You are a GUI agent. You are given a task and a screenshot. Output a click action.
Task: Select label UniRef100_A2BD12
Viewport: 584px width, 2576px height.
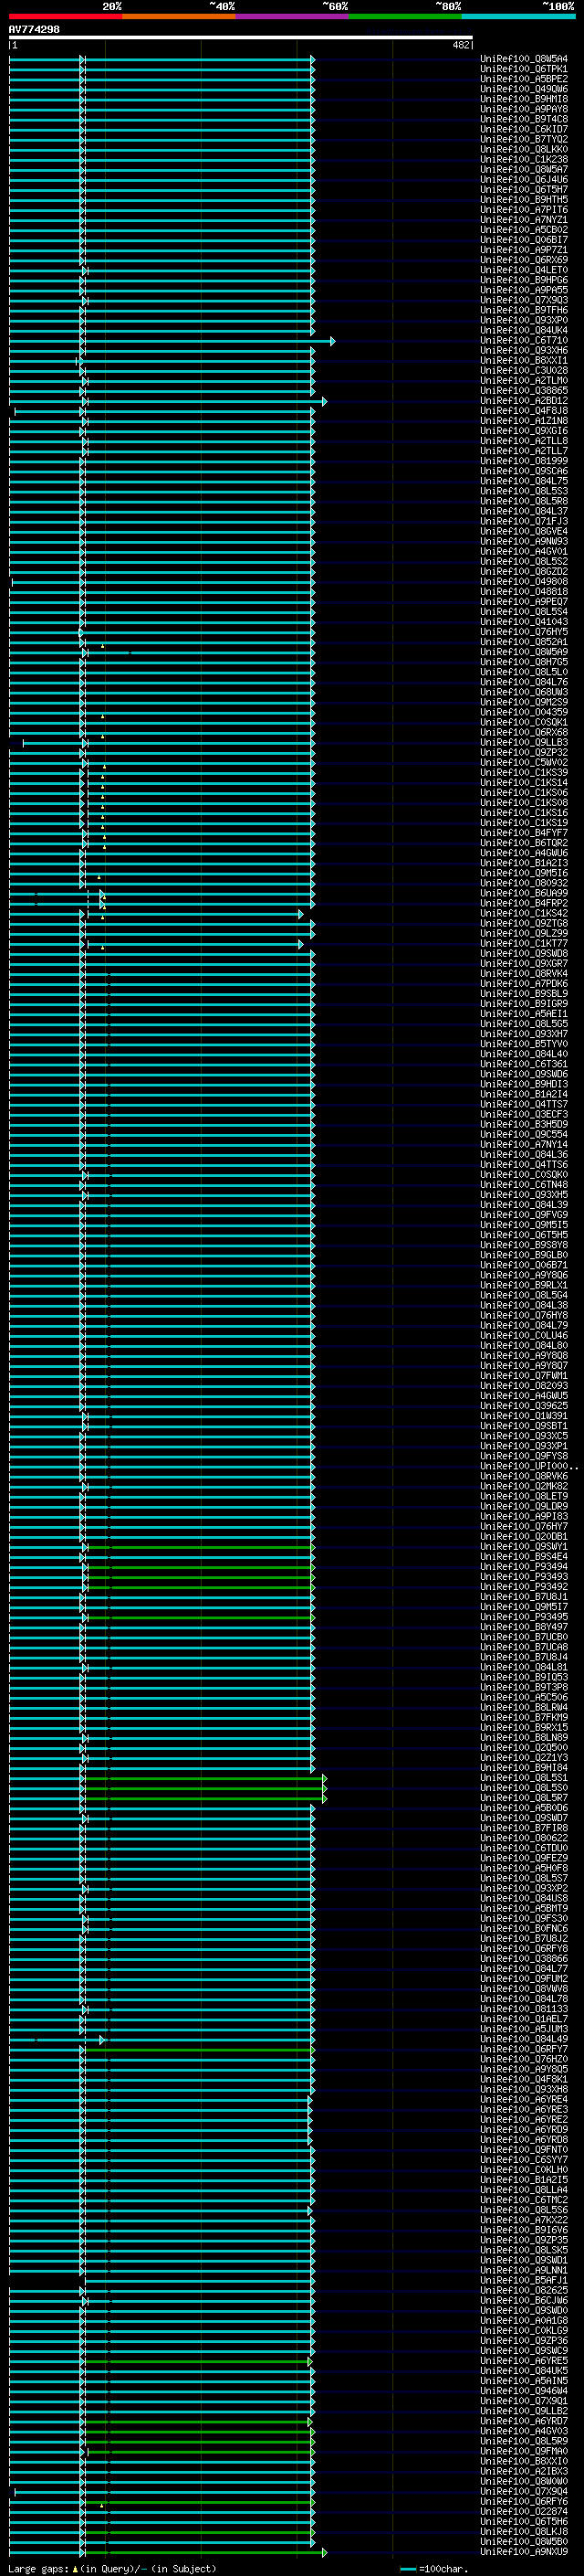tap(524, 401)
